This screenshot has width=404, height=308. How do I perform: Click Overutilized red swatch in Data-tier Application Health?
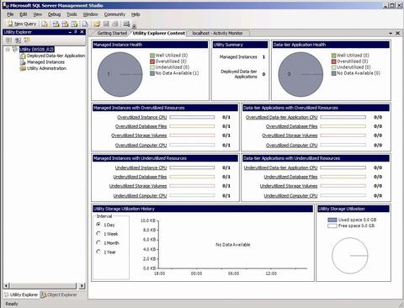coord(334,61)
